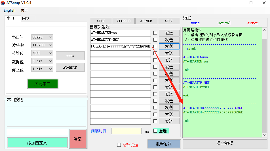Click the data log vertical scrollbar
Screen dimensions: 270x151
pos(265,85)
